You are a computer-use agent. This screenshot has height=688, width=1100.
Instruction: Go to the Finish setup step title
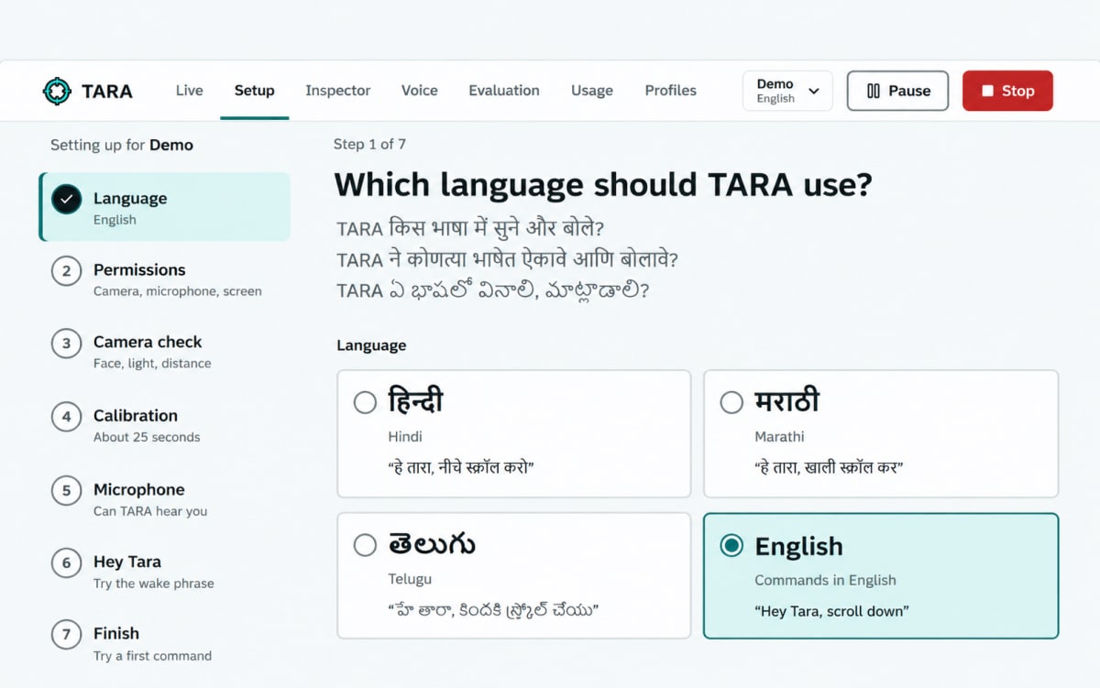tap(116, 633)
